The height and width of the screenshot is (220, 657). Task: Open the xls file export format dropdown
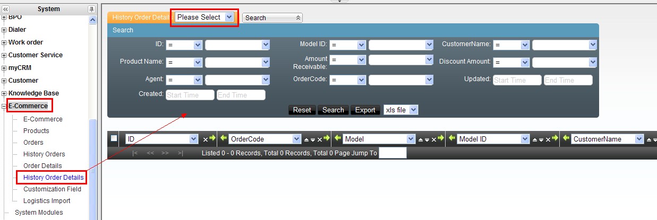click(x=400, y=110)
